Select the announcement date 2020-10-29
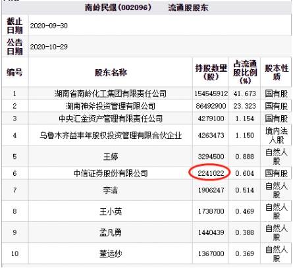This screenshot has width=293, height=268. click(x=49, y=47)
